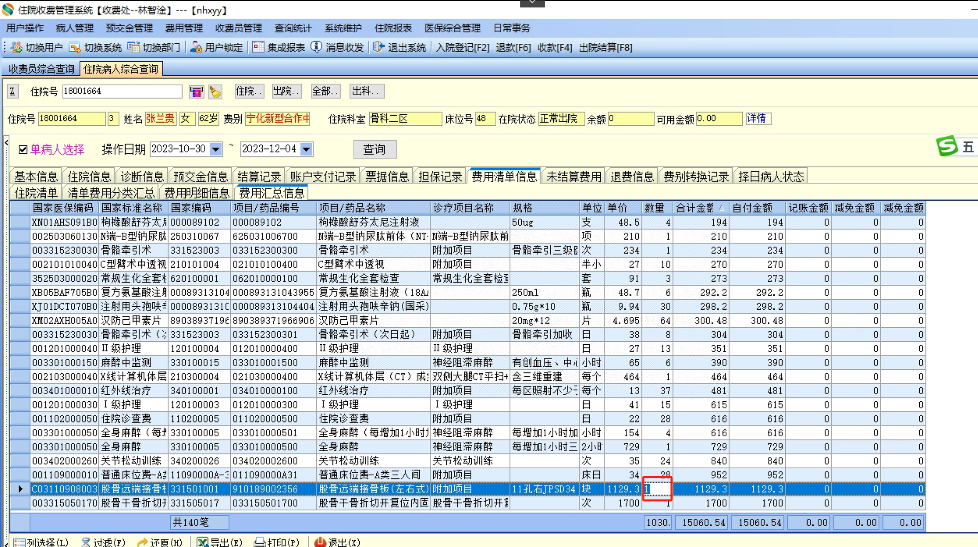Click the 详情 details link
This screenshot has width=978, height=547.
[757, 119]
